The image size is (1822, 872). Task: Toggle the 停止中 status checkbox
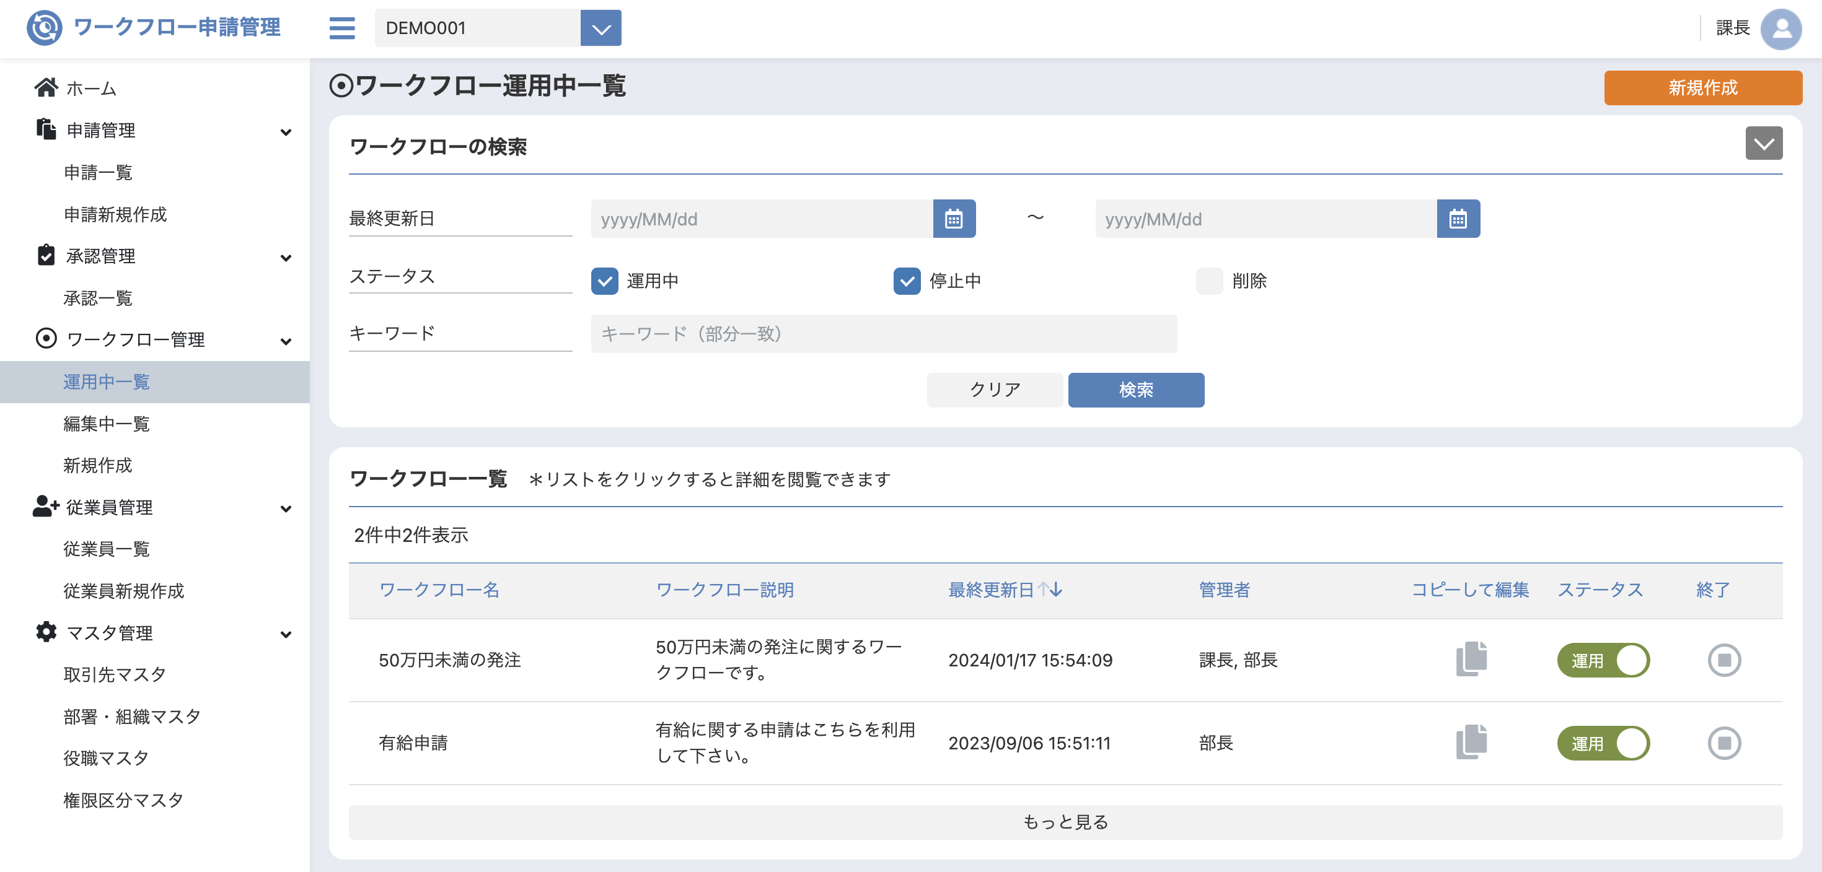pyautogui.click(x=907, y=281)
